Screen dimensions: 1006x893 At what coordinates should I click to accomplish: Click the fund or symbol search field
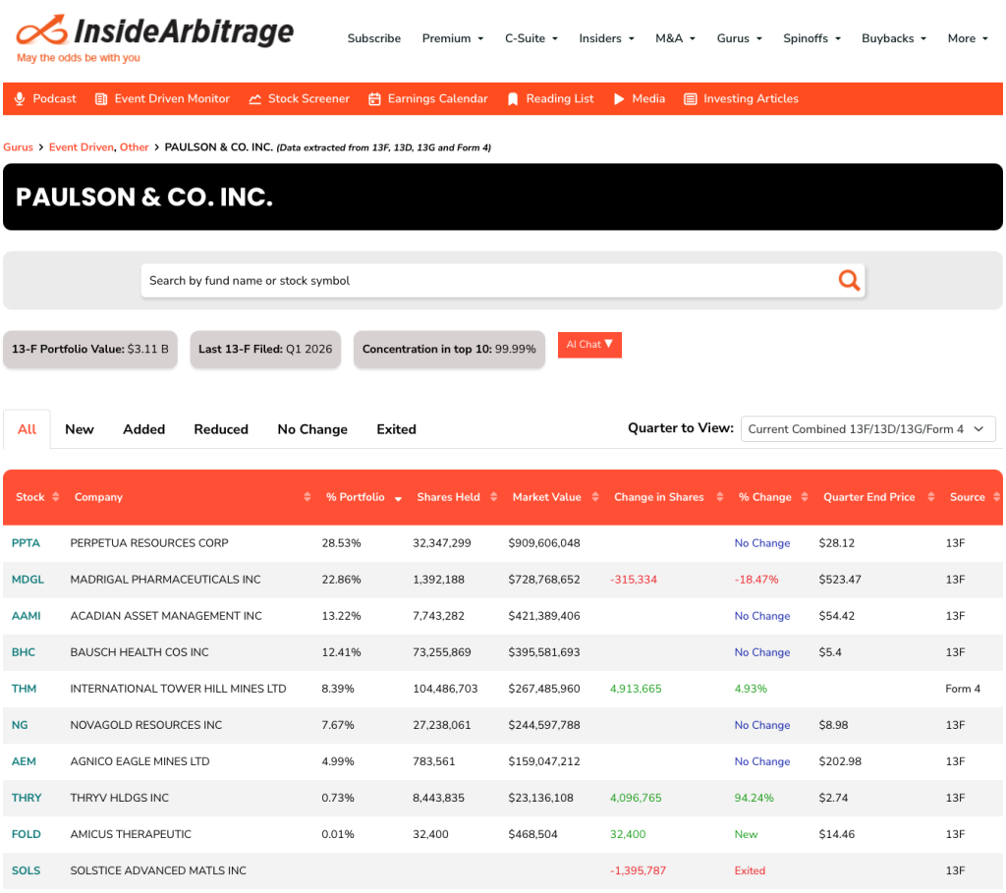(x=503, y=280)
